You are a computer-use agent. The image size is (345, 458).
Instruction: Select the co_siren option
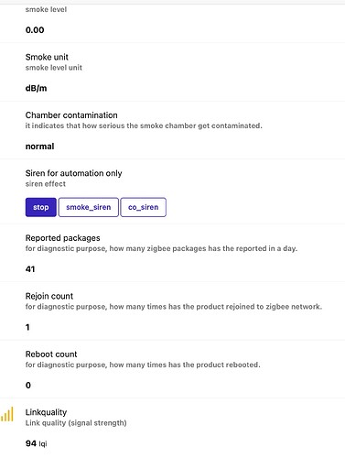[144, 207]
